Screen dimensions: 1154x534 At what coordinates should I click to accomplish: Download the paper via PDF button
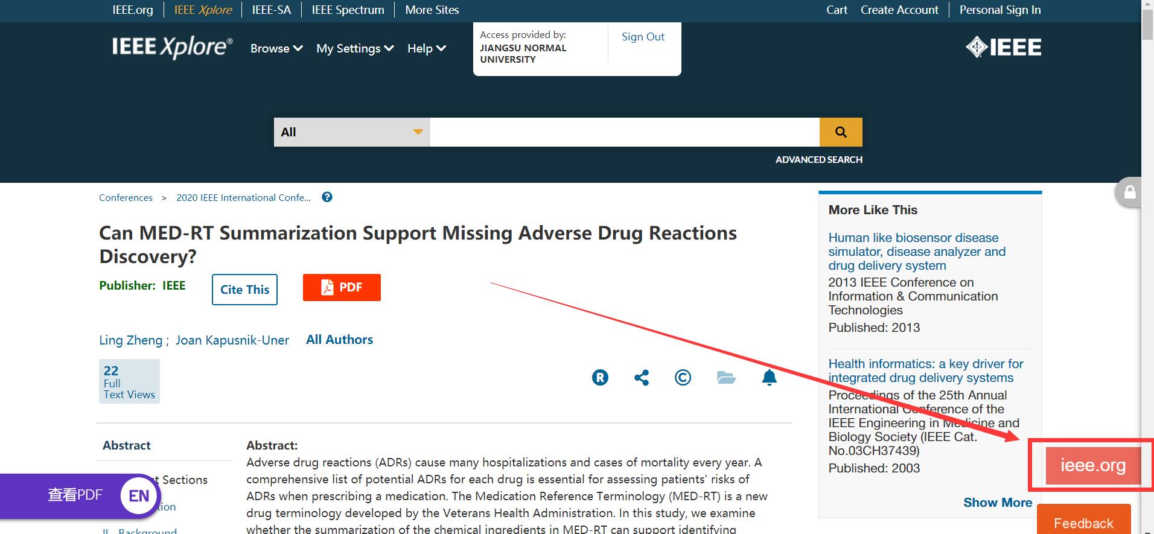tap(342, 287)
